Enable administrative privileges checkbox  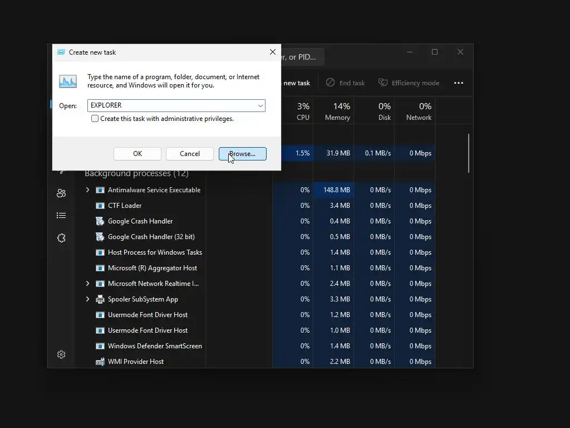click(x=95, y=119)
